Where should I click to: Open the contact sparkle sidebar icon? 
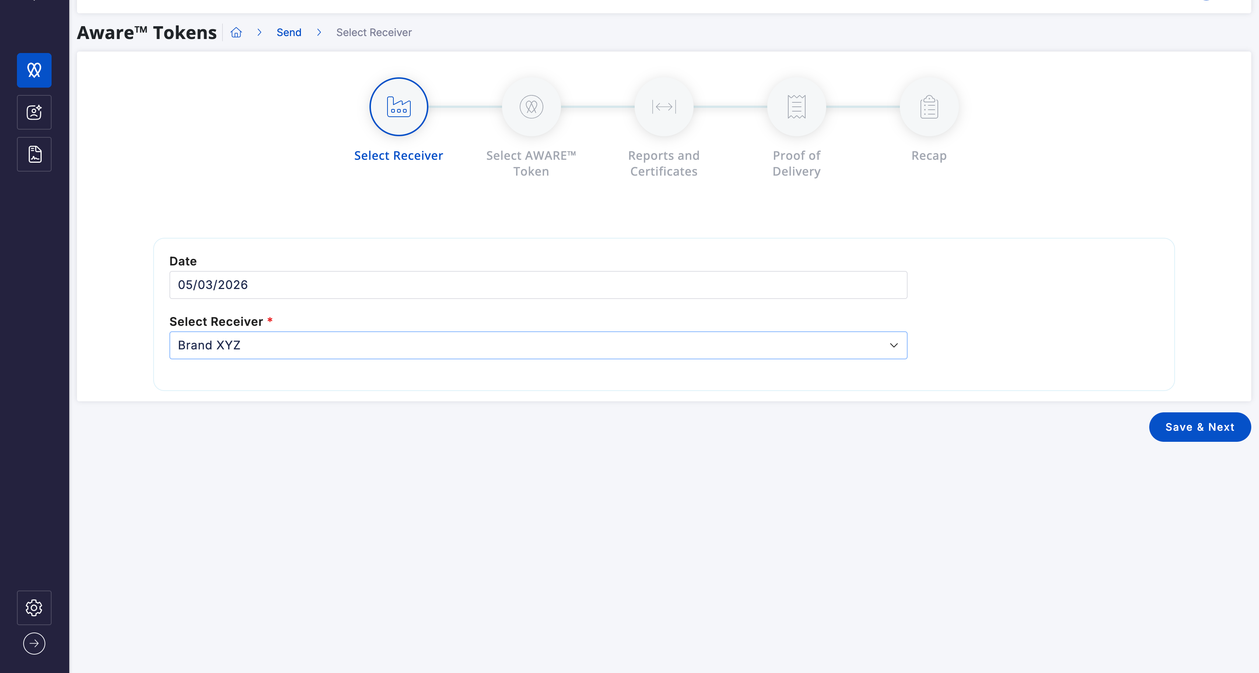34,112
